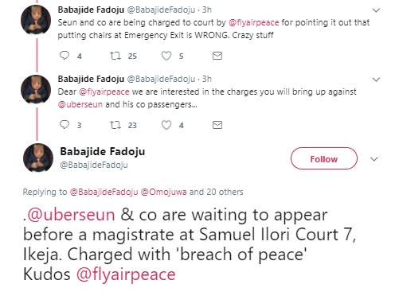Open @uberseun mention in second tweet
The image size is (395, 292).
[x=80, y=104]
